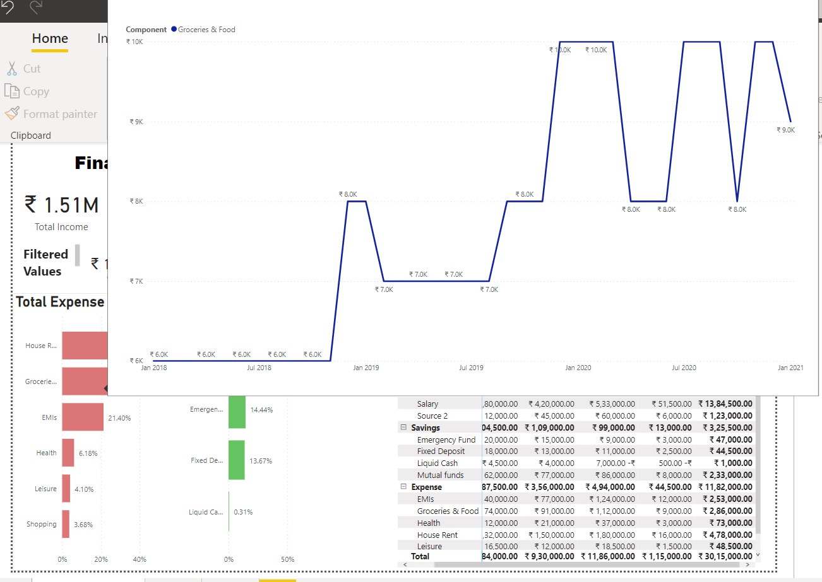
Task: Click the ₹ 13,84,500.00 Salary total cell
Action: click(x=725, y=404)
